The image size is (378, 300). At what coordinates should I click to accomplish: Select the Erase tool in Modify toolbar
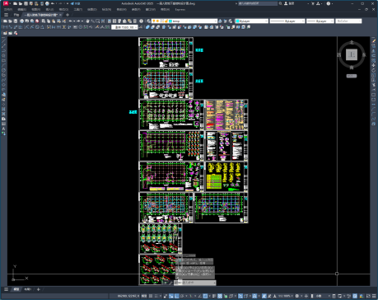point(374,40)
